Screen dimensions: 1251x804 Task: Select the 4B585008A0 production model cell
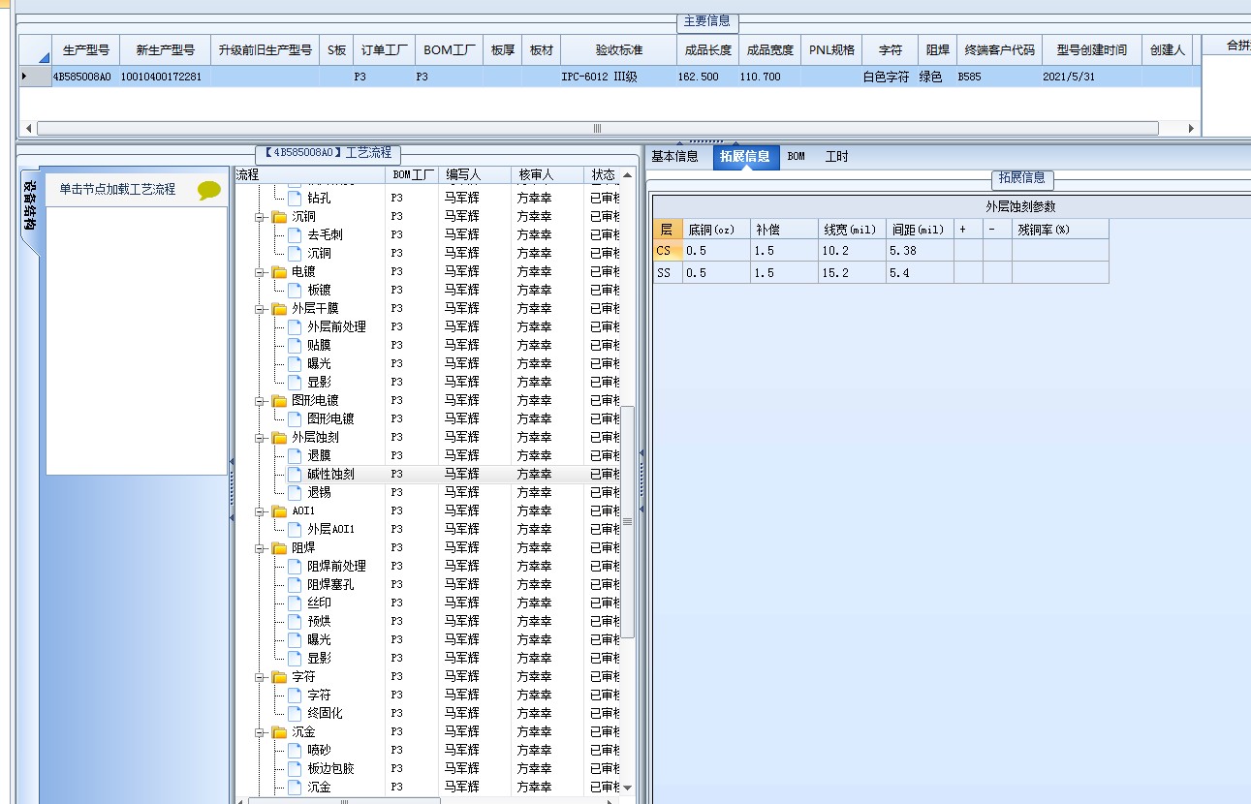86,77
